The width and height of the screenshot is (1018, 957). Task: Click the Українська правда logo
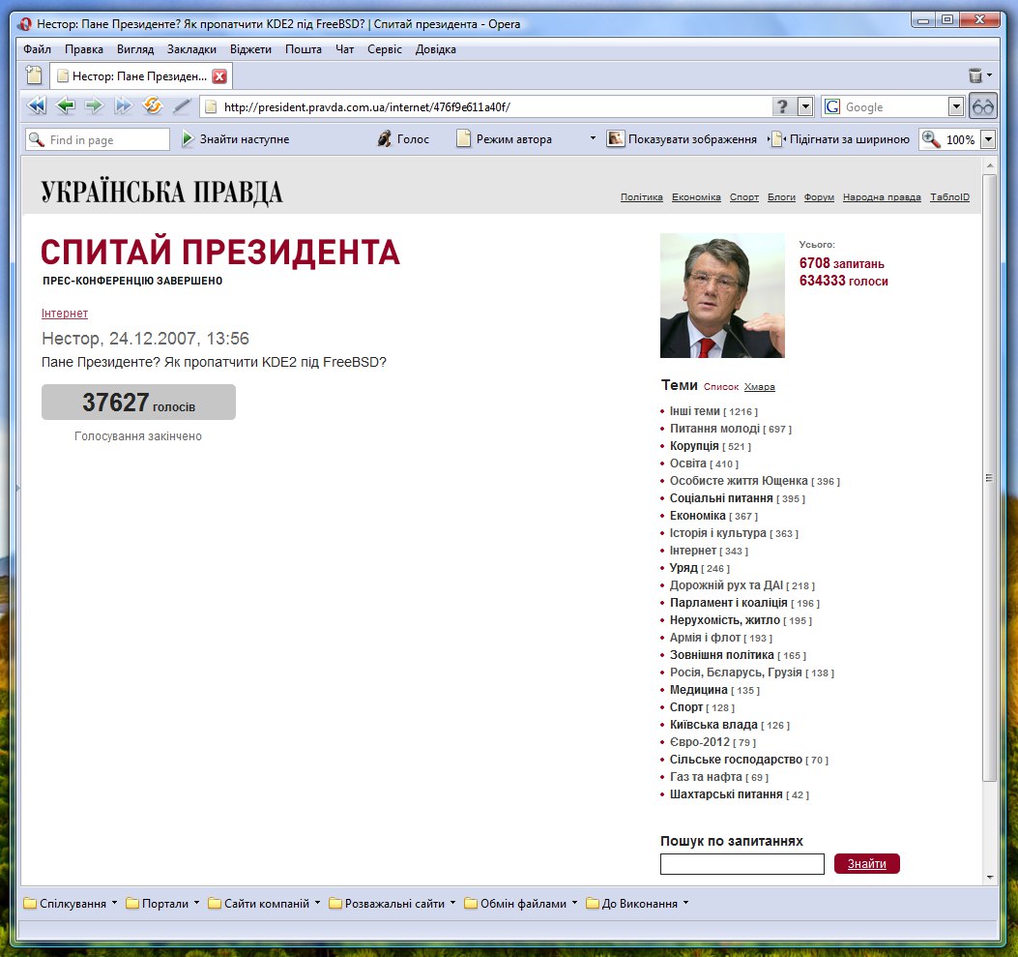coord(161,193)
